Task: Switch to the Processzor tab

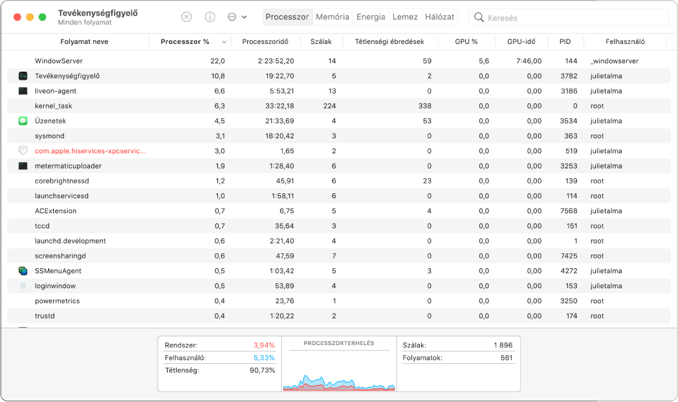Action: pos(287,17)
